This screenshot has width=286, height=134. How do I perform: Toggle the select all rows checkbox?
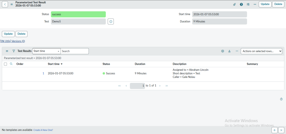coord(6,64)
